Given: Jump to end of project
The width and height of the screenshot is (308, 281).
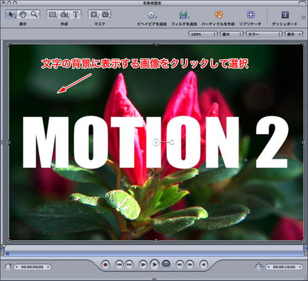Looking at the screenshot, I should [129, 264].
